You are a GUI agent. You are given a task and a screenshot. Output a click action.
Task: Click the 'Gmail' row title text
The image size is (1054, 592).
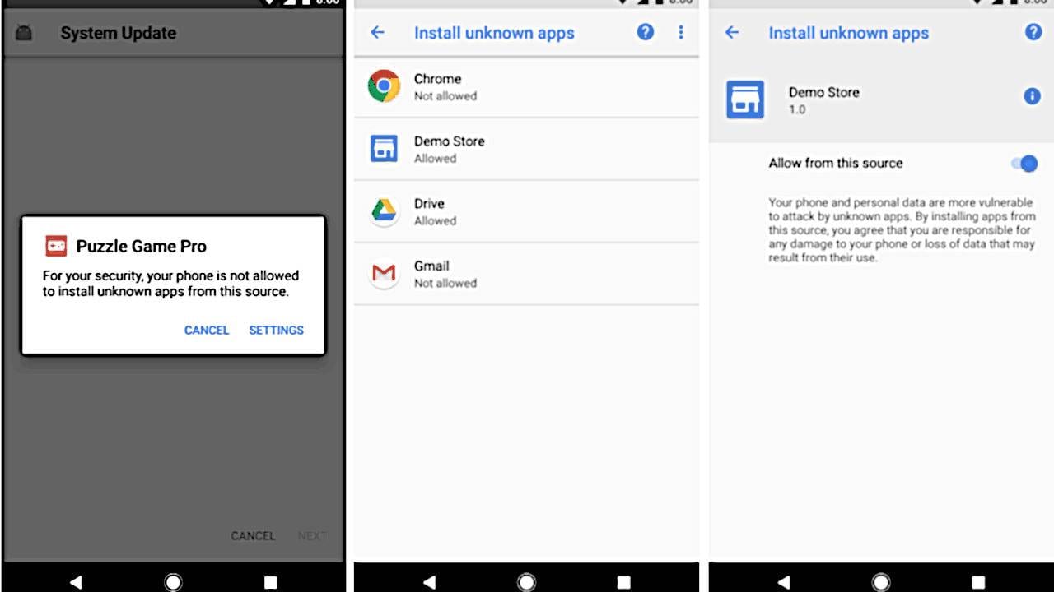[431, 266]
